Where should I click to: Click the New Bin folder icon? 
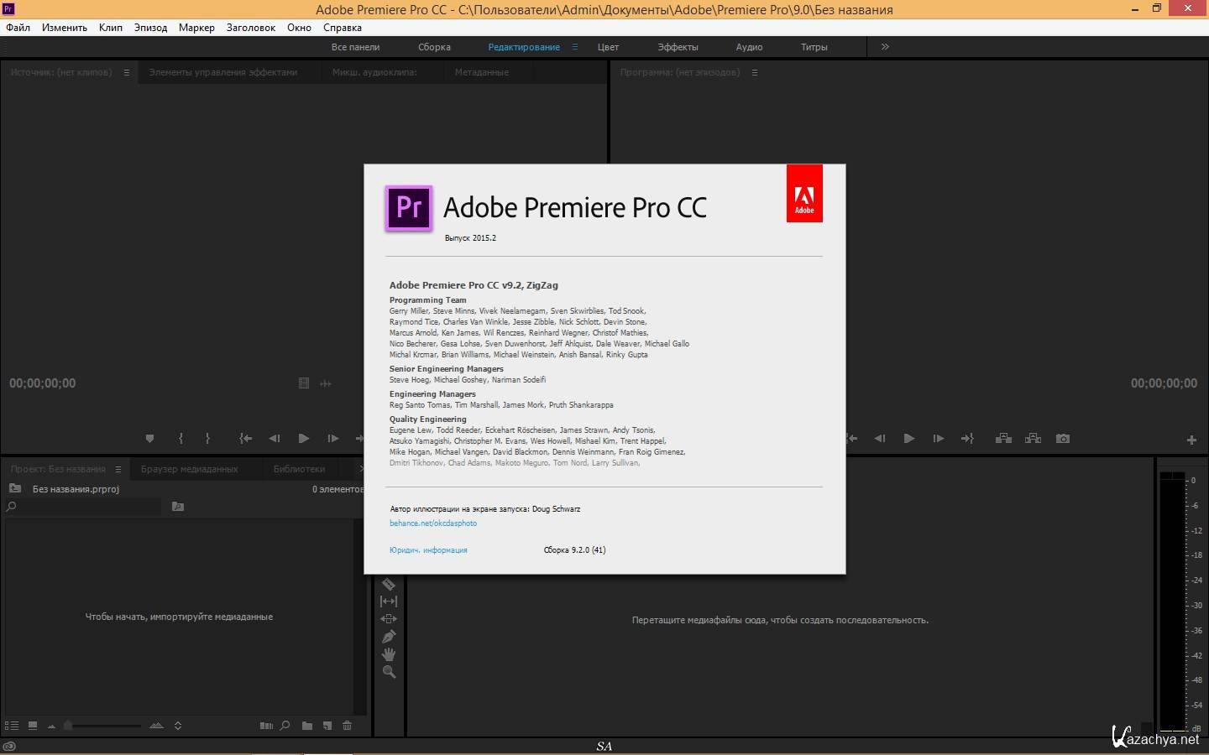pos(307,726)
